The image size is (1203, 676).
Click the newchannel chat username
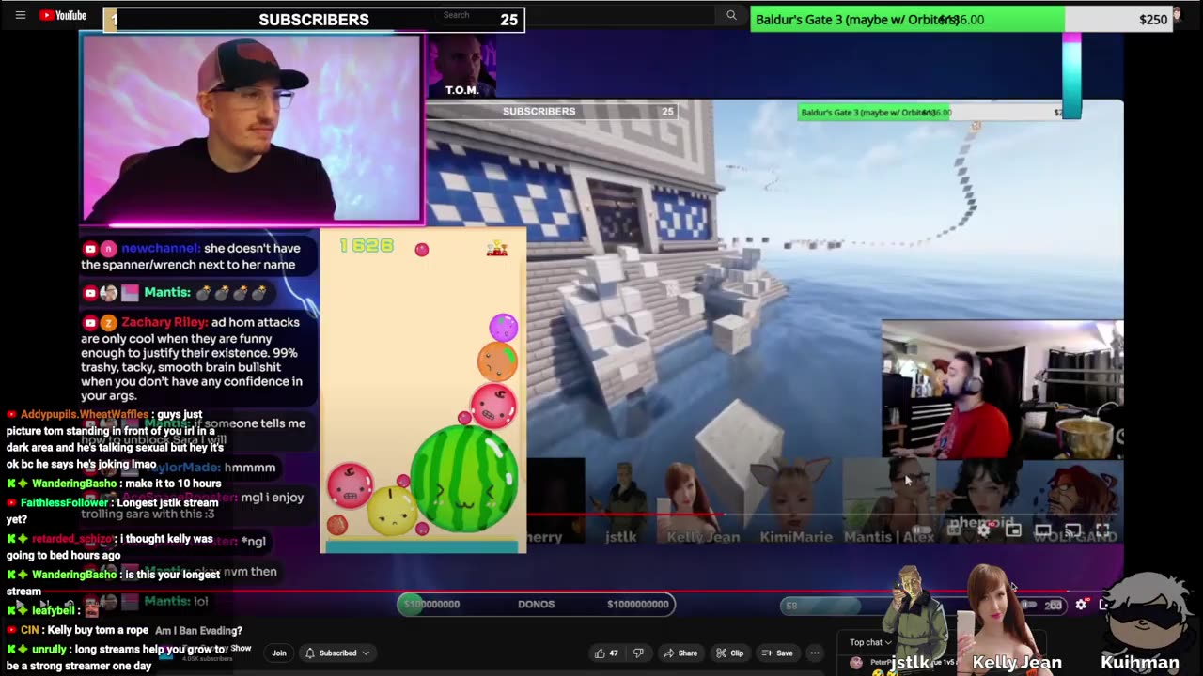(x=161, y=248)
